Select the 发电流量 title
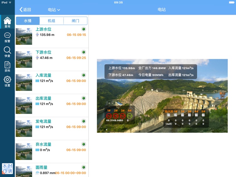Image resolution: width=236 pixels, height=177 pixels. coord(43,122)
